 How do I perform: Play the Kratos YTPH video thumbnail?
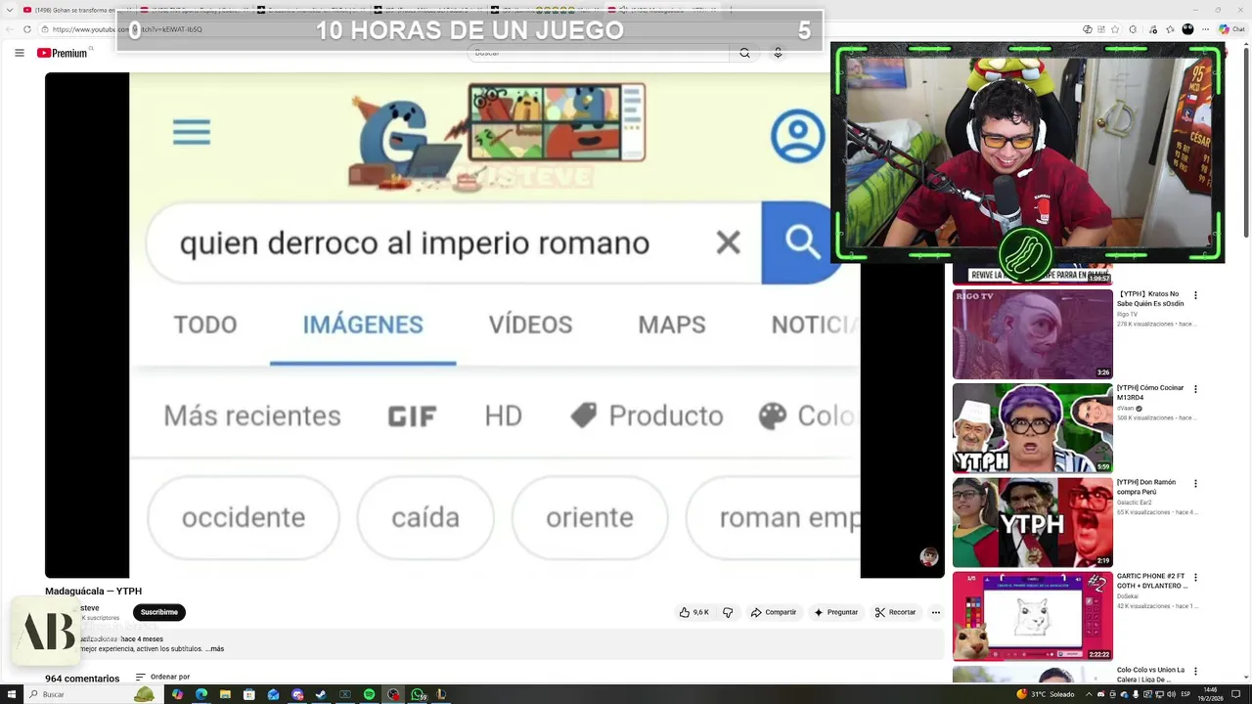coord(1033,333)
